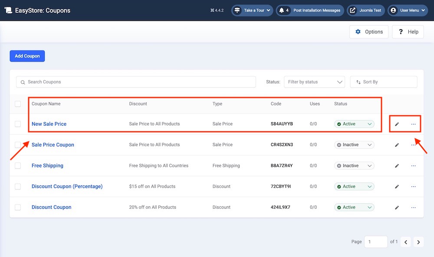Click the previous page arrow

pyautogui.click(x=405, y=242)
